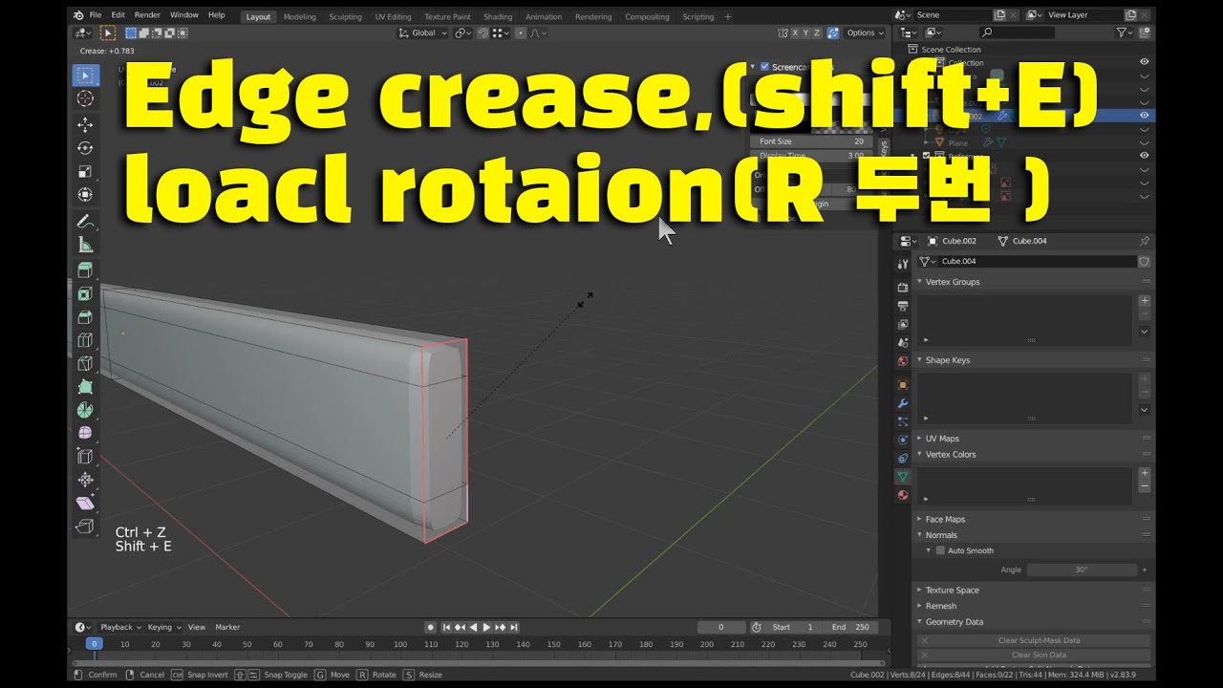Viewport: 1223px width, 688px height.
Task: Click the Auto Smooth Angle slider field
Action: pyautogui.click(x=1082, y=570)
